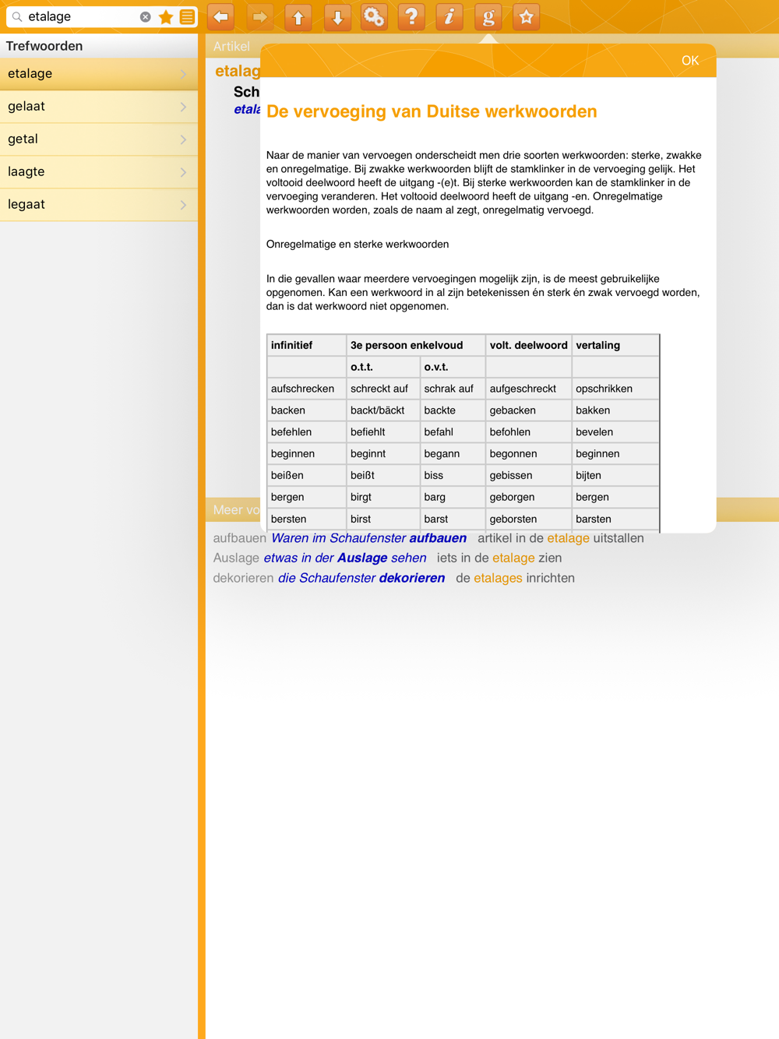The height and width of the screenshot is (1039, 779).
Task: Click the begann table cell
Action: click(x=453, y=454)
